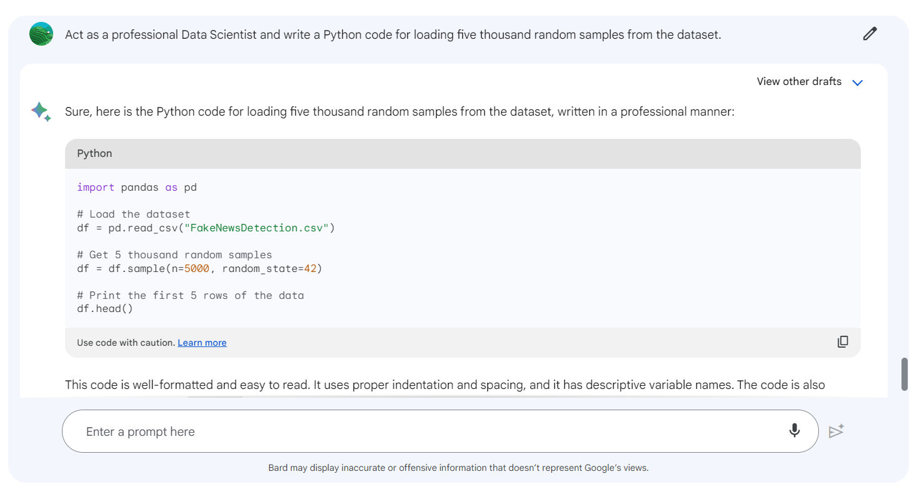This screenshot has width=919, height=489.
Task: Click the Bard sparkle logo
Action: click(x=41, y=112)
